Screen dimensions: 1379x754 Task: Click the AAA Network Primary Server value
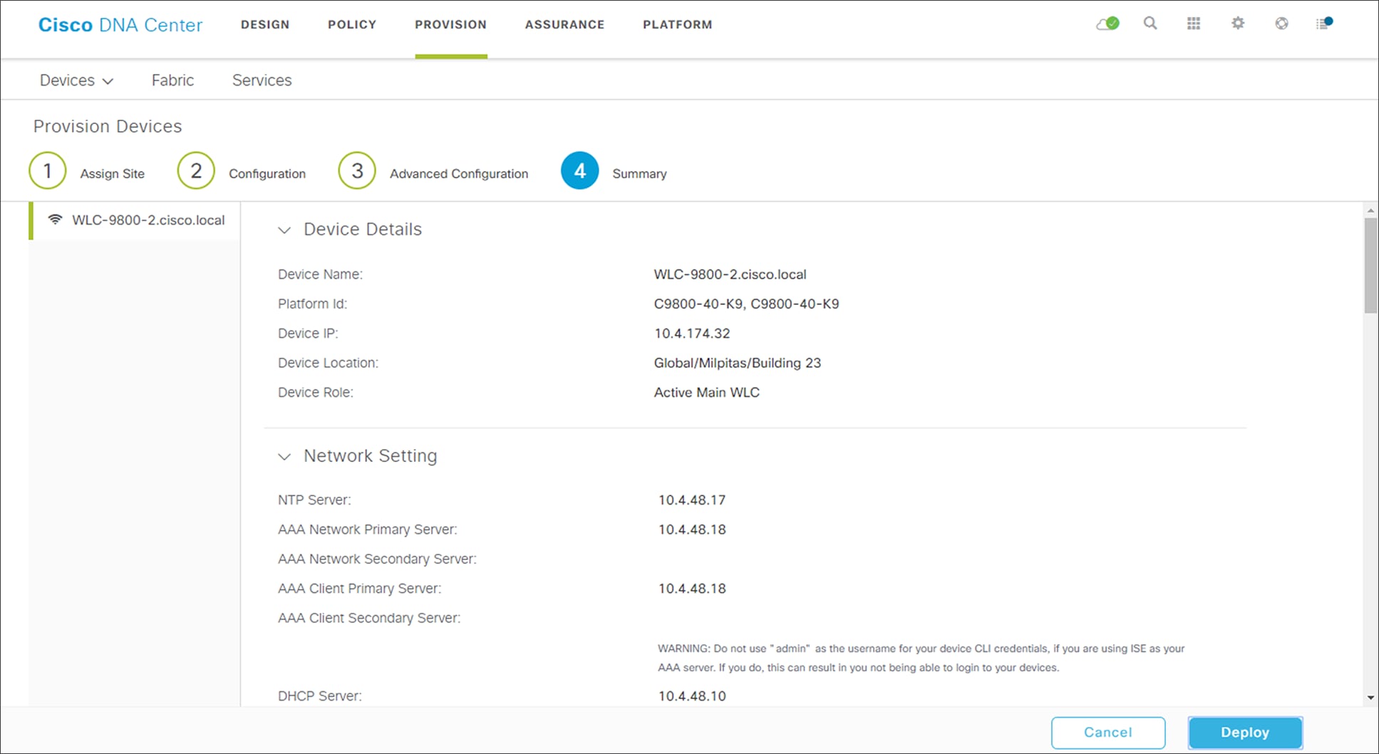tap(692, 530)
